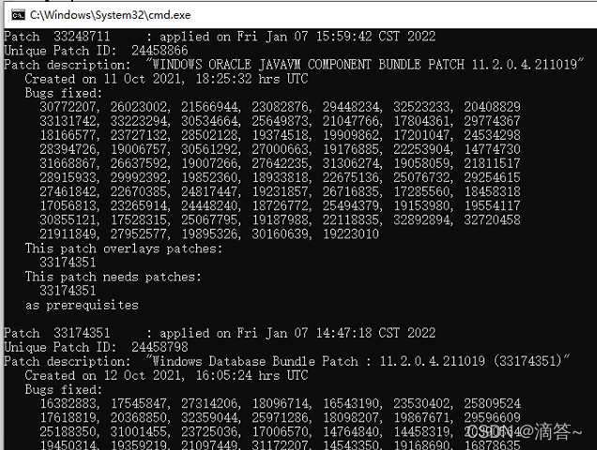597x450 pixels.
Task: Click bug number 16382883
Action: pyautogui.click(x=69, y=403)
